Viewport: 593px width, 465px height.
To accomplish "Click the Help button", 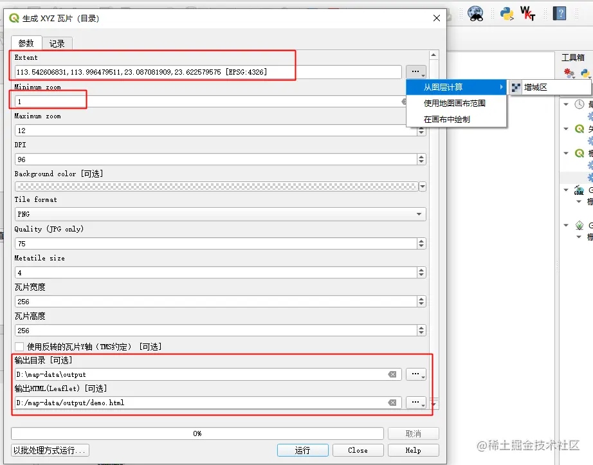I will pos(414,450).
